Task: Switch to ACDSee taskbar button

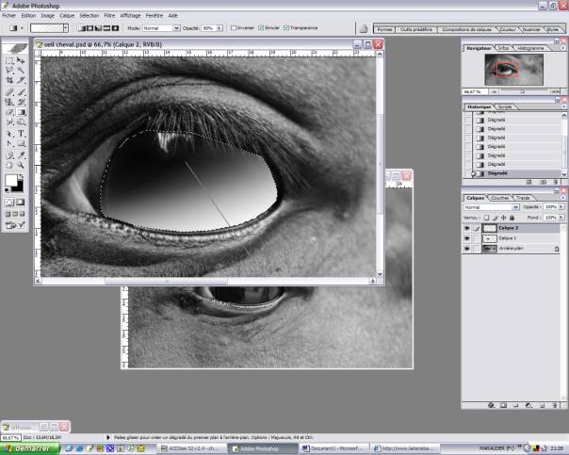Action: [191, 449]
